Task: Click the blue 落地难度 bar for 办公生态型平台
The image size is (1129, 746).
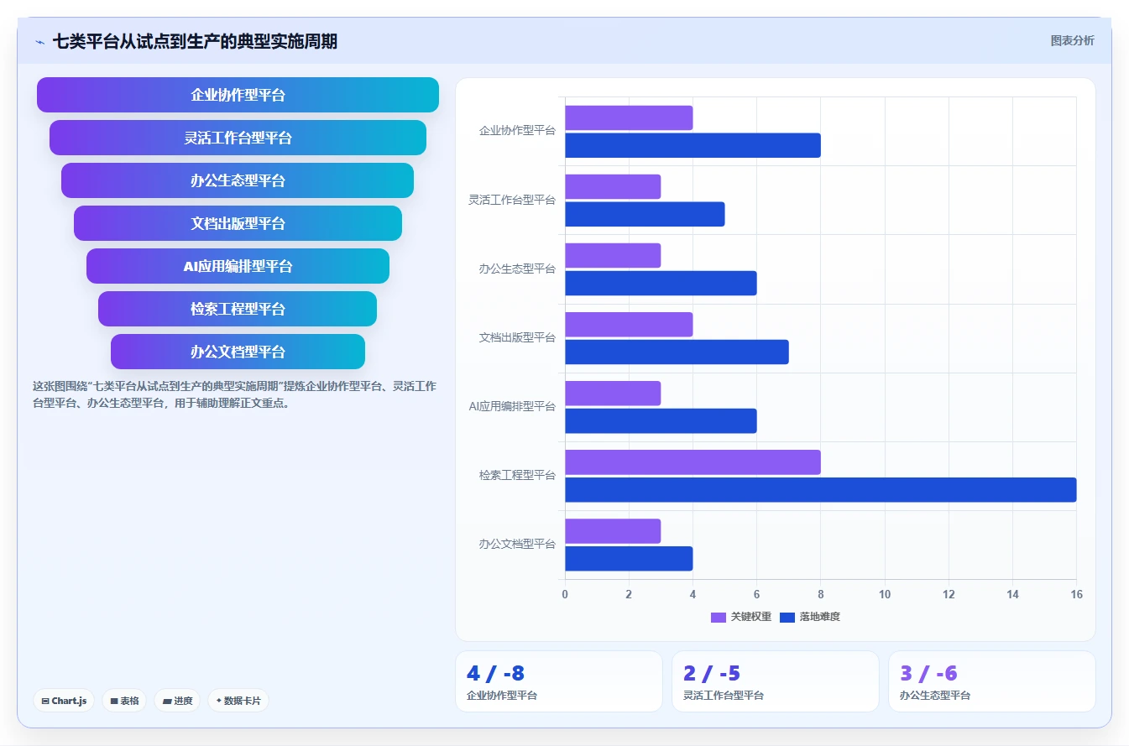Action: tap(661, 283)
